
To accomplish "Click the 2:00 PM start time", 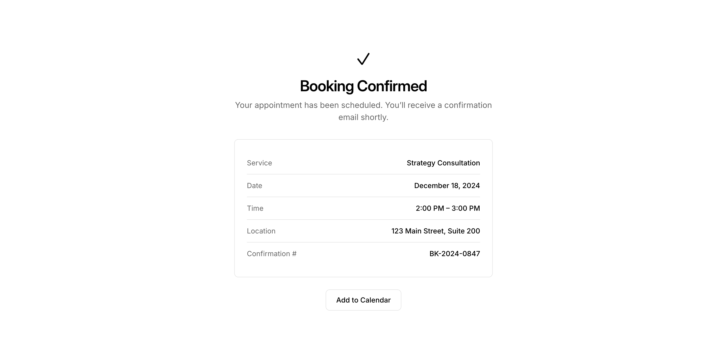I will [430, 208].
